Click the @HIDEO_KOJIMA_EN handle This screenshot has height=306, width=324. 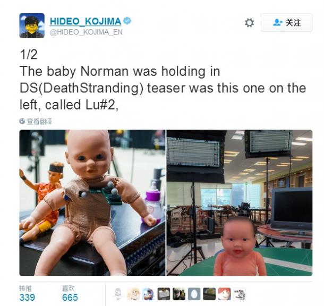click(86, 32)
